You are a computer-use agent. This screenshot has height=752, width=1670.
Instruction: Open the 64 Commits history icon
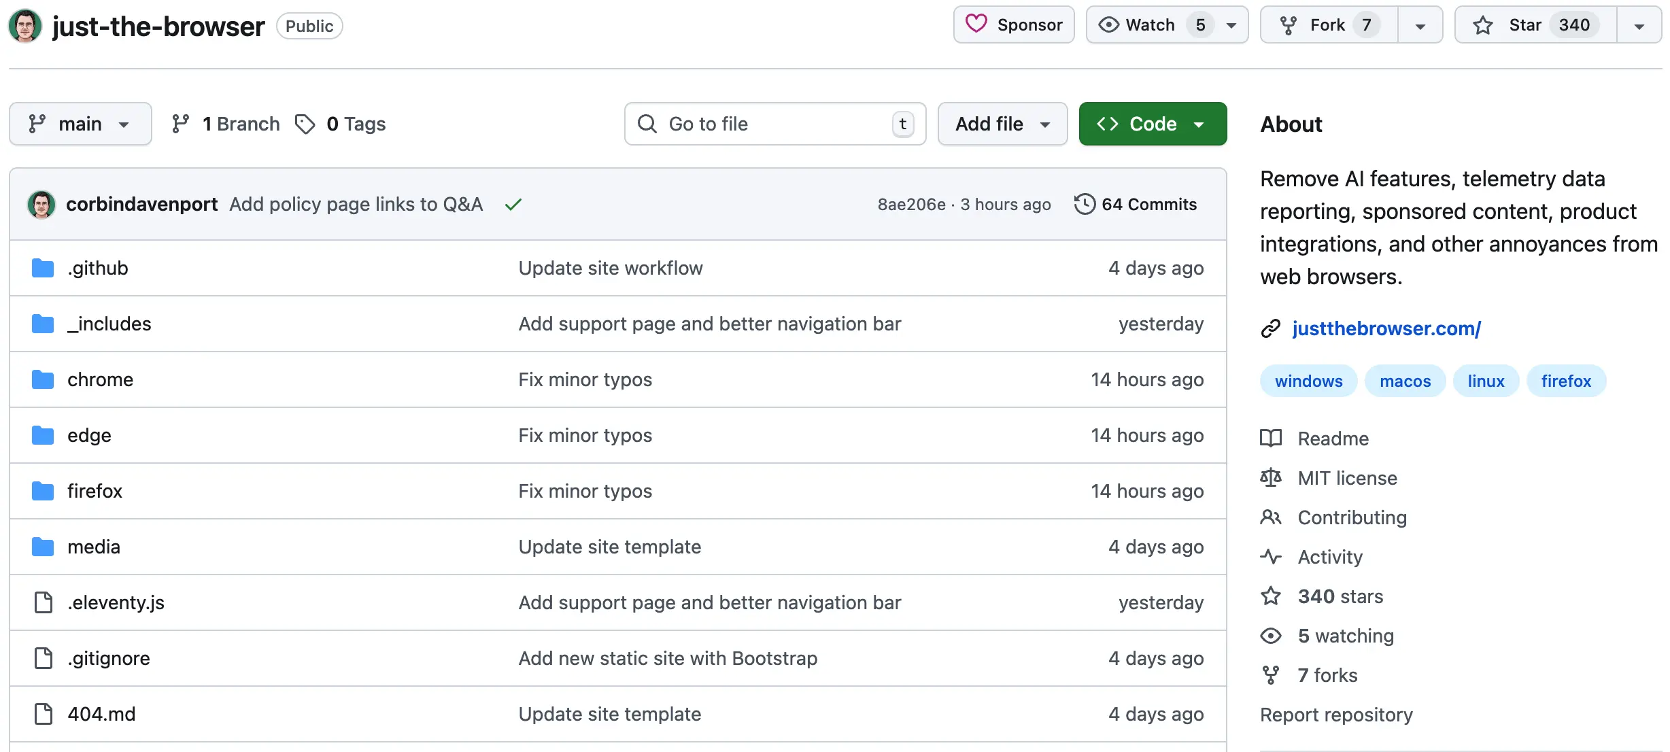click(1085, 204)
